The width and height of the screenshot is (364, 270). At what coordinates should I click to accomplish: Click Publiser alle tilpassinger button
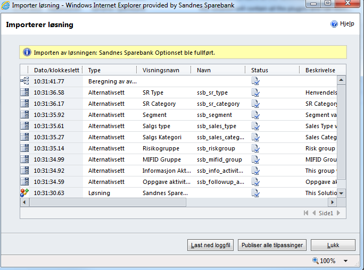[x=272, y=245]
